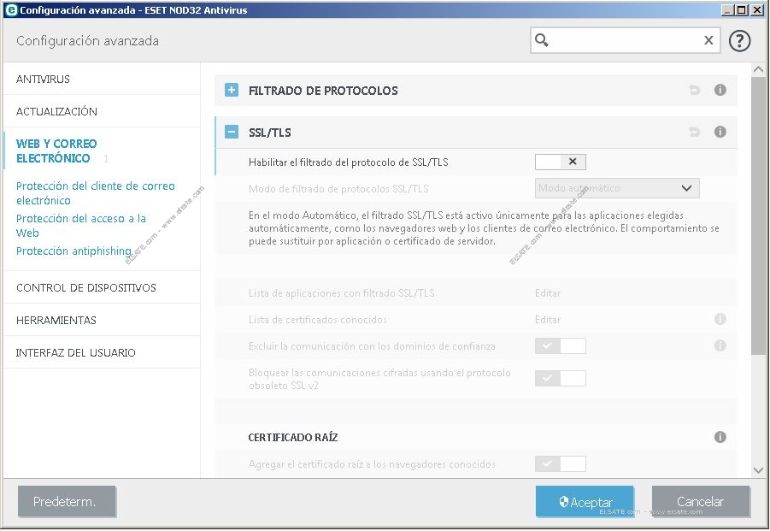Click the Predeterm. button
This screenshot has height=531, width=770.
pos(67,502)
